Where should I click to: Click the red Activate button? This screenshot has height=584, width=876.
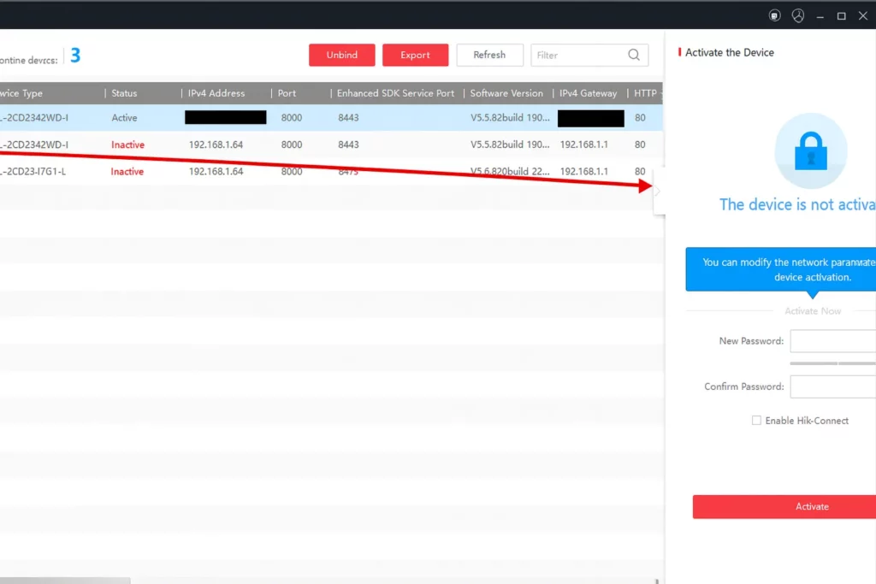tap(811, 506)
